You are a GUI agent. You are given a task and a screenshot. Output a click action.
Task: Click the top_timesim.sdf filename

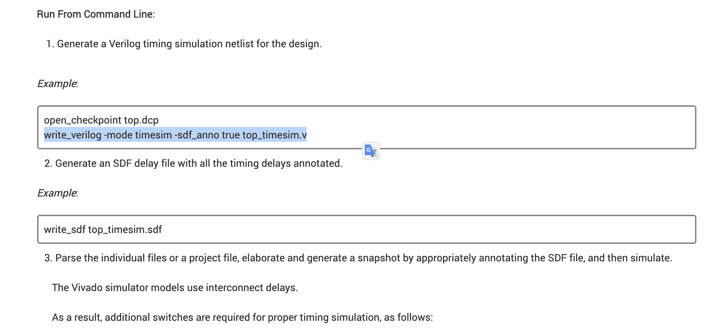[x=125, y=230]
